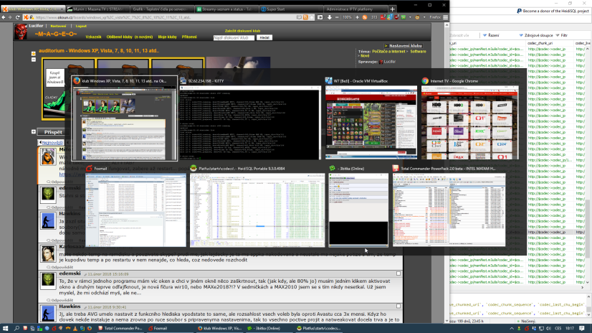Click zoom in plus in Firefox toolbar
Viewport: 592px width, 333px height.
(357, 17)
